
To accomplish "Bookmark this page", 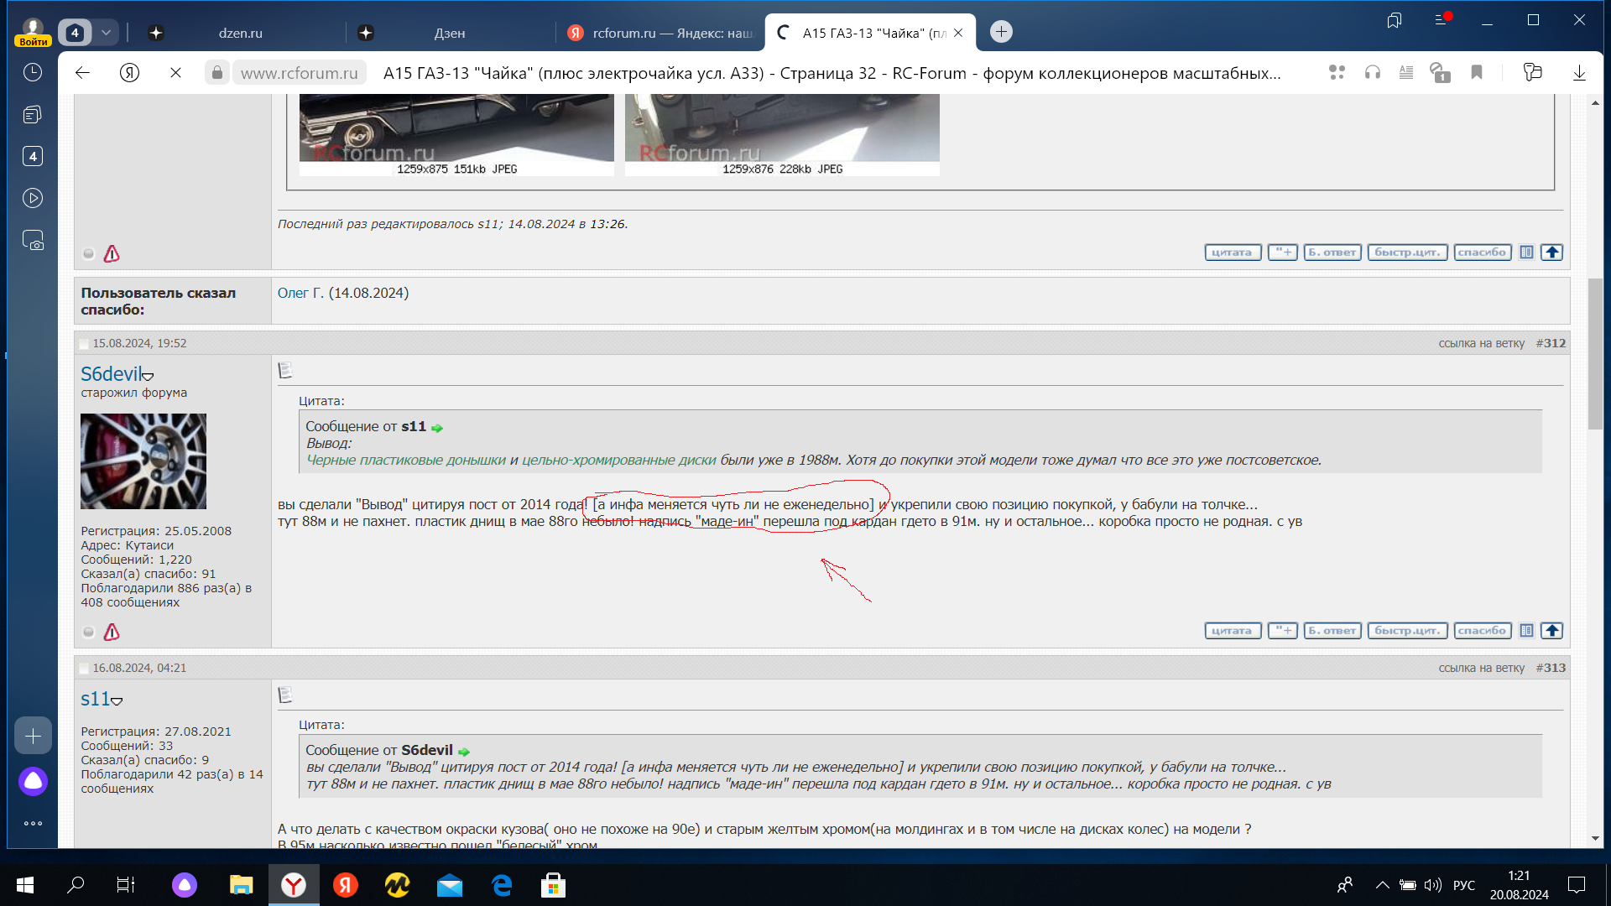I will point(1477,73).
